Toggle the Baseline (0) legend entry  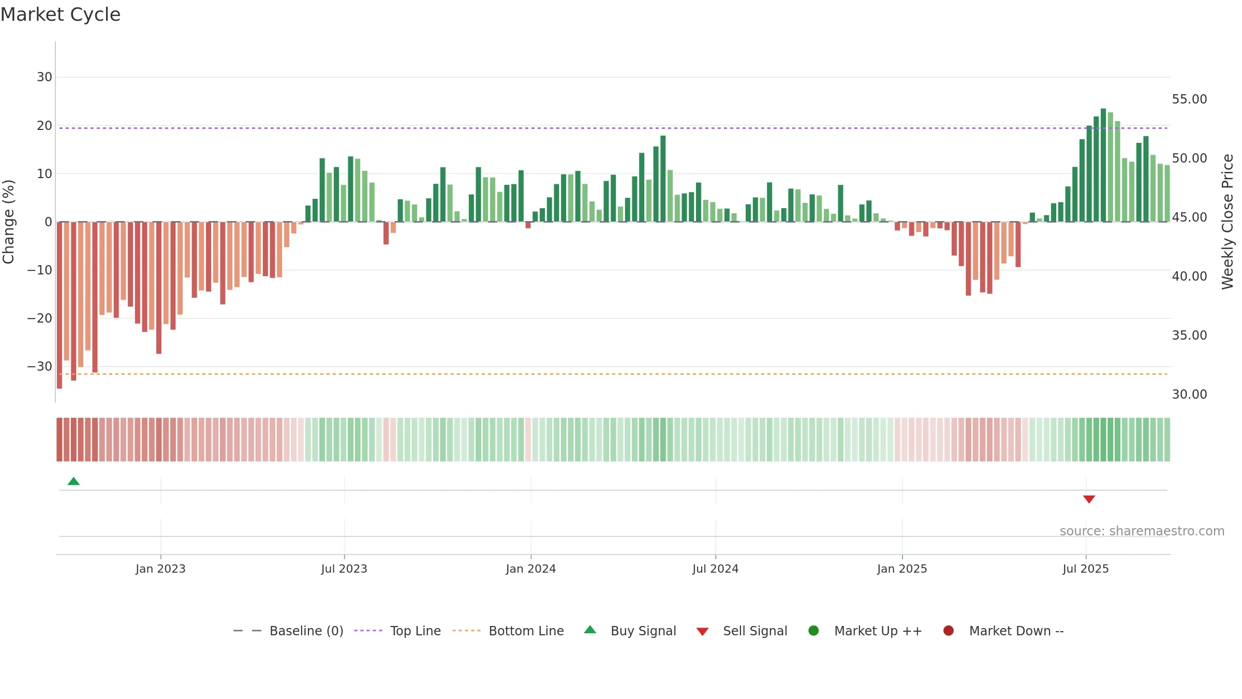pos(288,631)
